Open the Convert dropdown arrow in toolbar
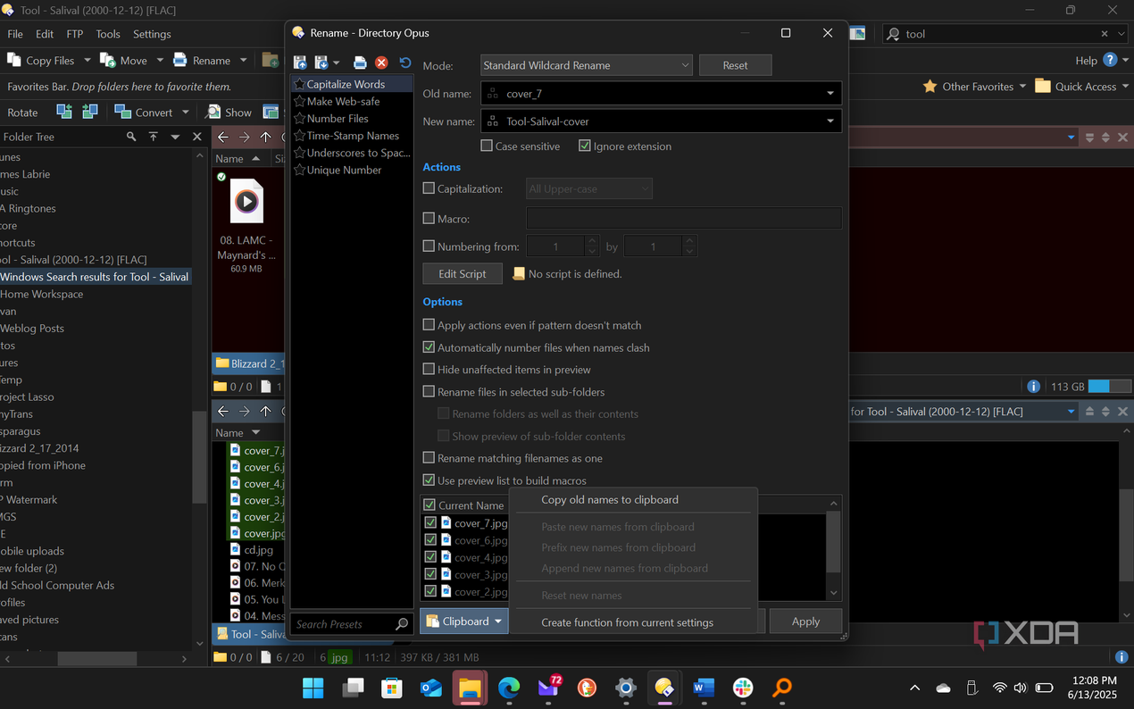Screen dimensions: 1134x709 coord(186,112)
